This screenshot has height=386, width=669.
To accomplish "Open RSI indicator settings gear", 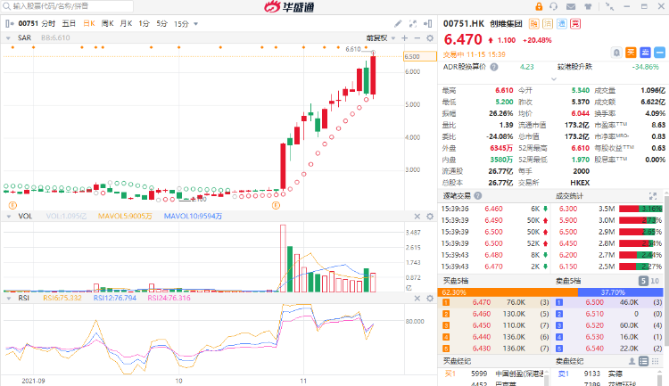I will [x=430, y=298].
